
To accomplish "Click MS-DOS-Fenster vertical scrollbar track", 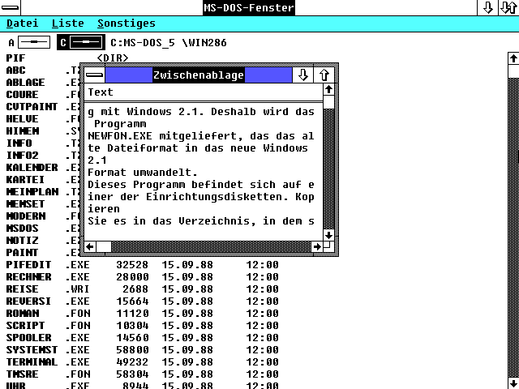I will 513,229.
